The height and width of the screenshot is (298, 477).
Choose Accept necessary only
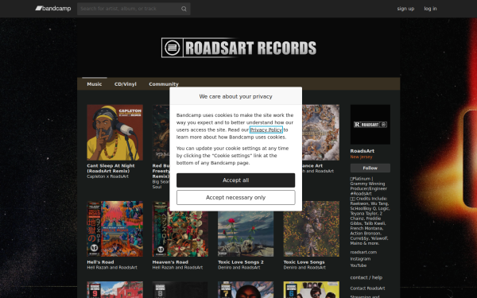(x=236, y=198)
